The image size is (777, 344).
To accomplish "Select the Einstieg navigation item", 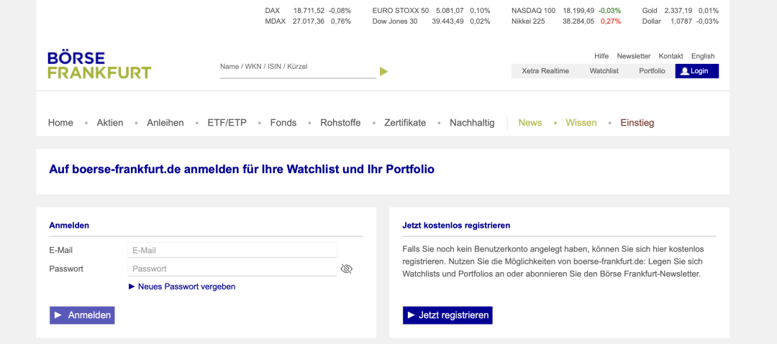I will pyautogui.click(x=637, y=123).
